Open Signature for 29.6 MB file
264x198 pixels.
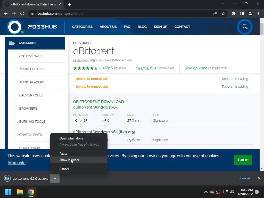(160, 140)
